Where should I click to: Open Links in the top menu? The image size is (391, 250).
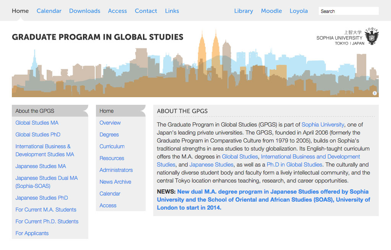pos(172,11)
